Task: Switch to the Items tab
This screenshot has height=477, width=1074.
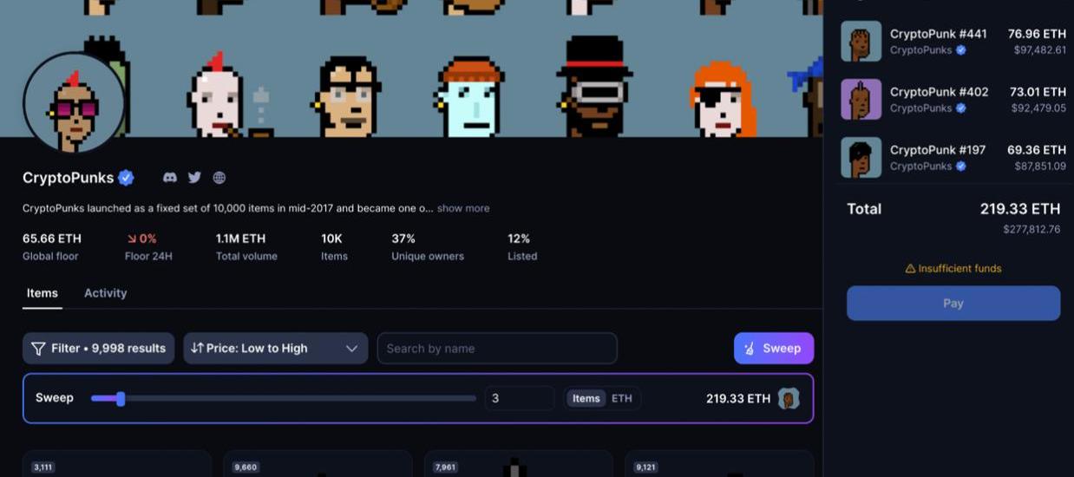Action: [42, 293]
